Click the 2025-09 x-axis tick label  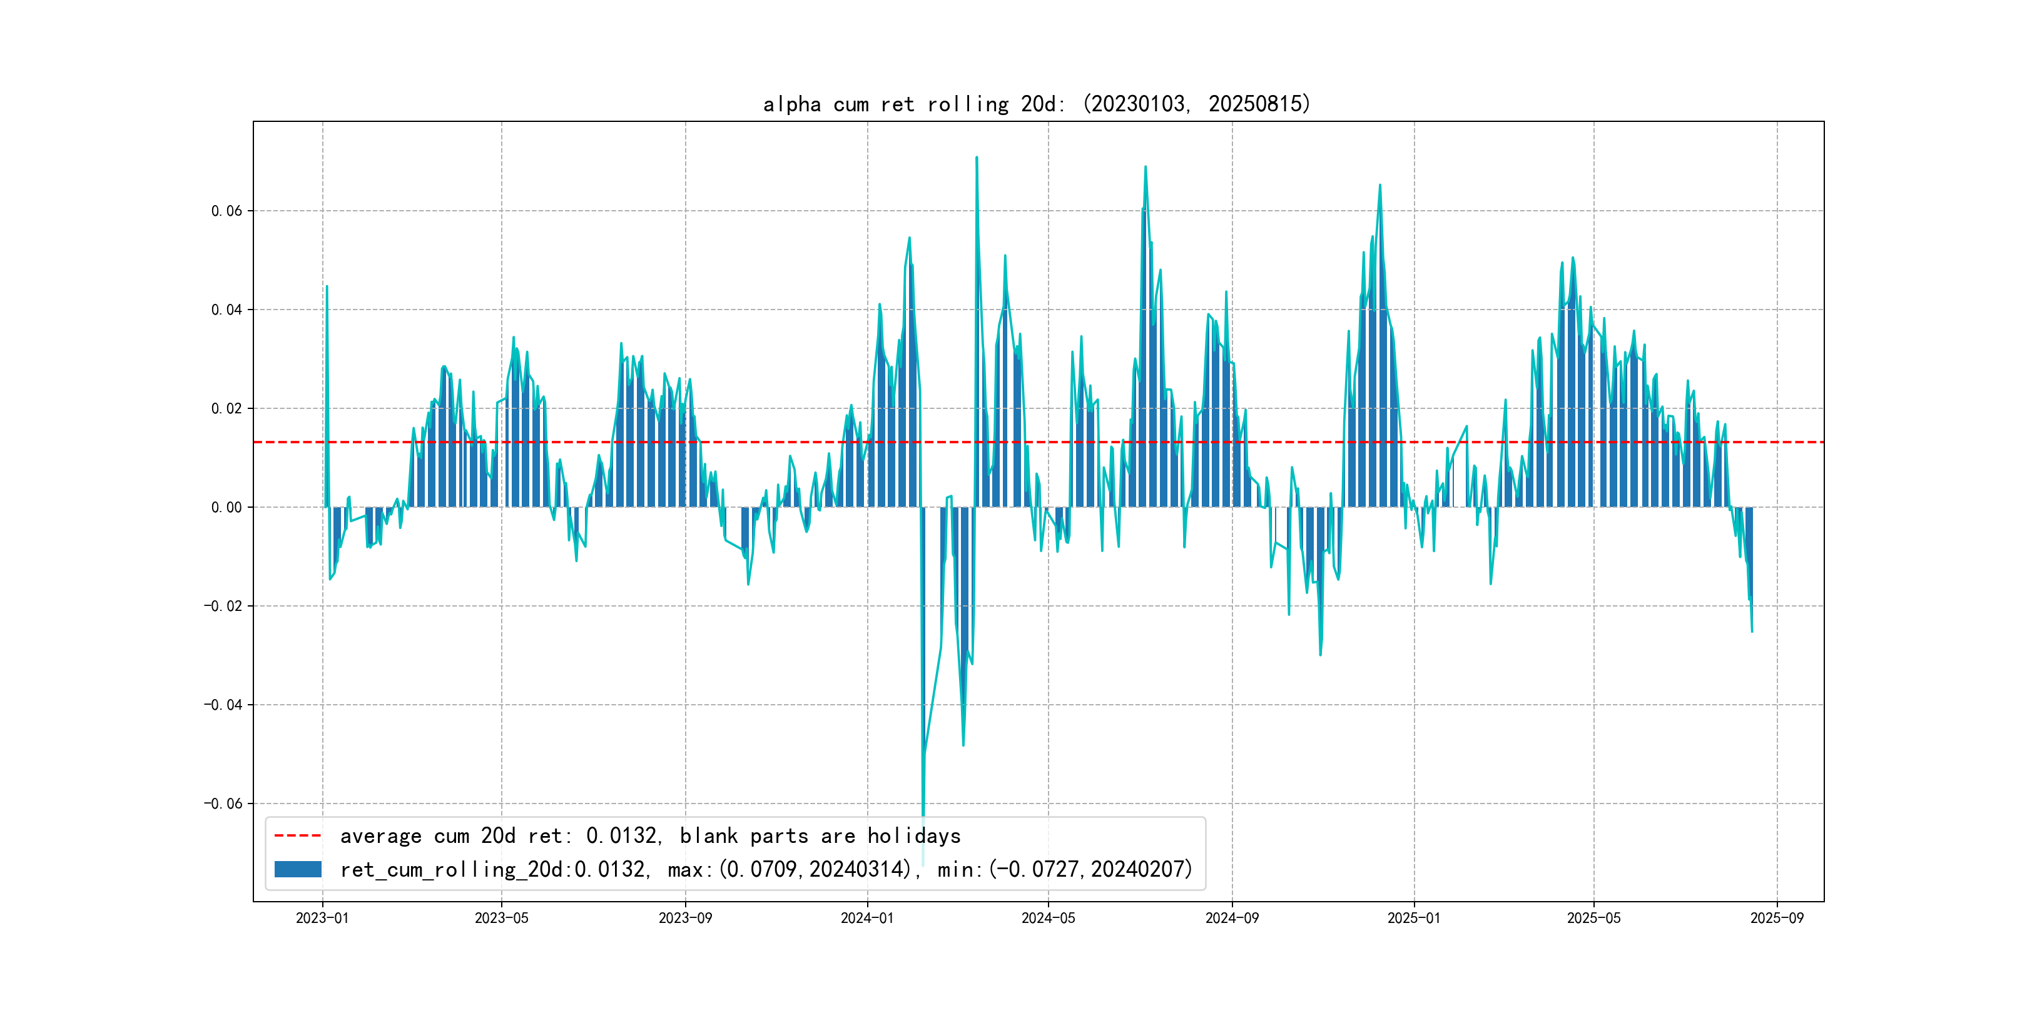[1777, 918]
